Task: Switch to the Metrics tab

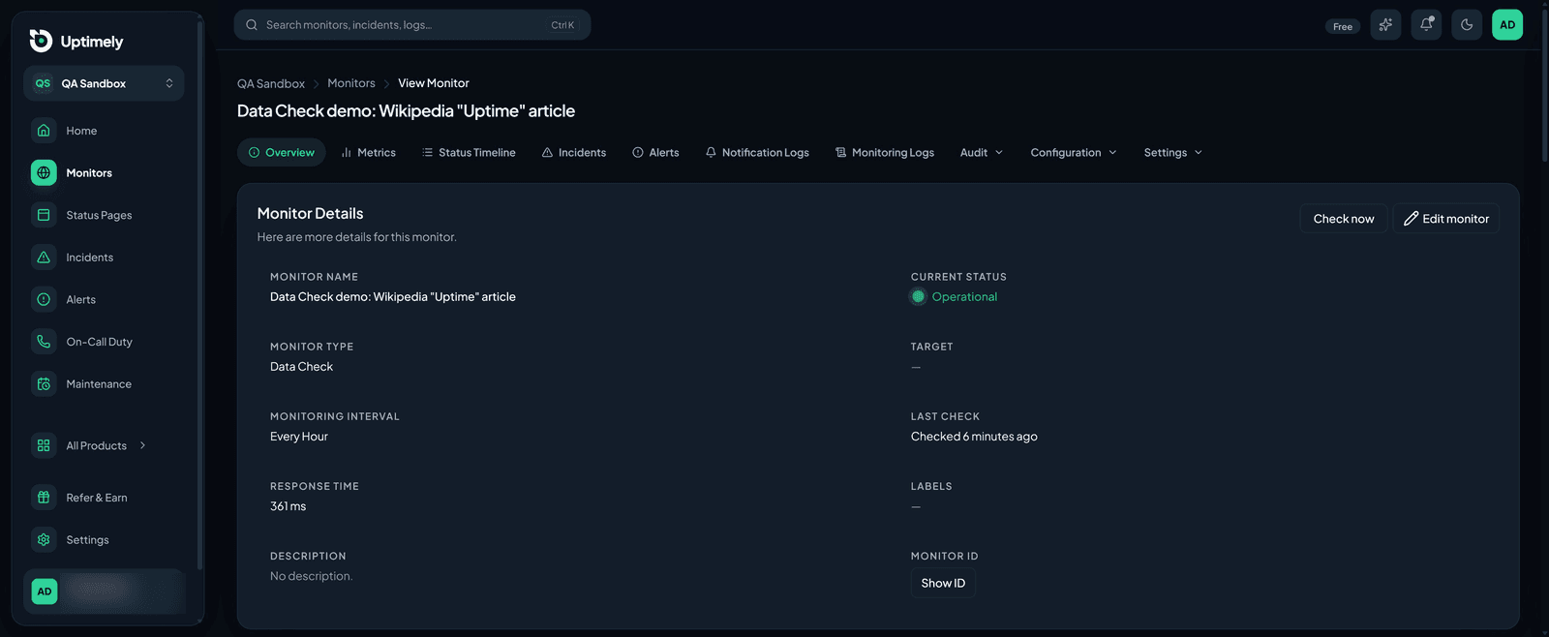Action: (x=368, y=153)
